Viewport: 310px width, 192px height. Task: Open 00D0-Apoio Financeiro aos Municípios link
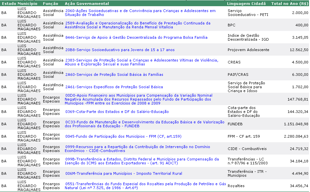click(139, 95)
